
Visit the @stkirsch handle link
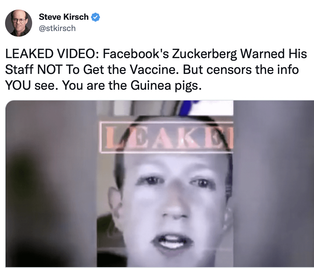pyautogui.click(x=57, y=28)
